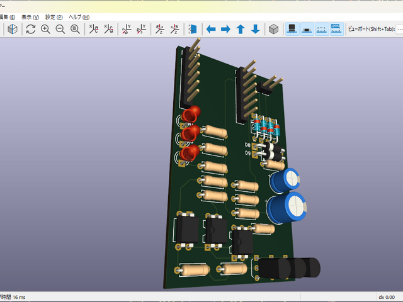Toggle SMD component 3D models visibility

click(307, 29)
